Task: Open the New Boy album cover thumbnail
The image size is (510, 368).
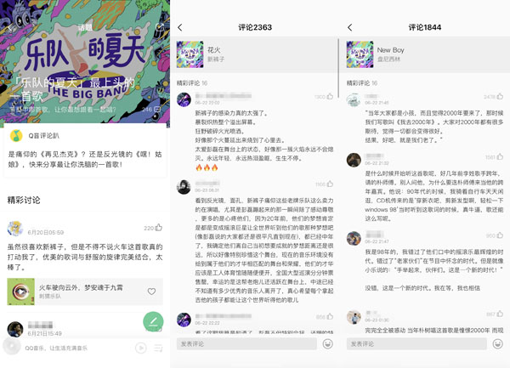Action: tap(360, 54)
